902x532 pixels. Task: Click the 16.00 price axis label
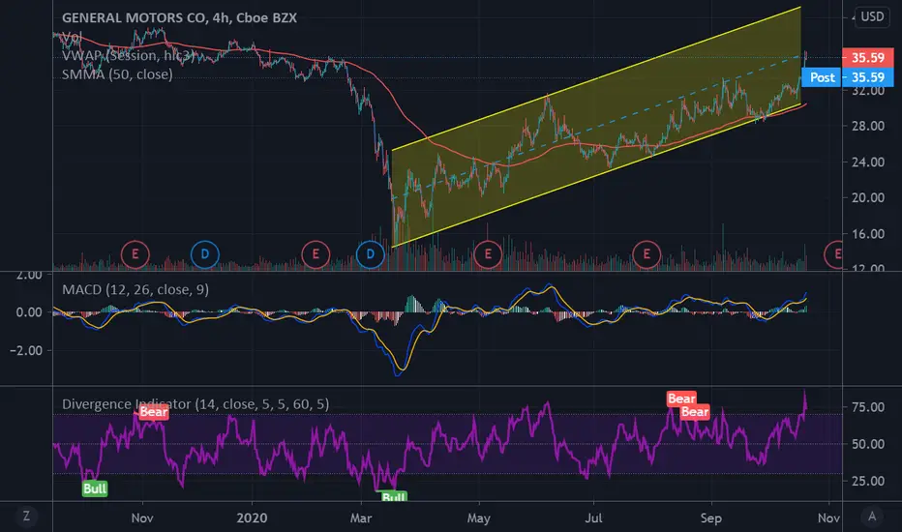868,233
